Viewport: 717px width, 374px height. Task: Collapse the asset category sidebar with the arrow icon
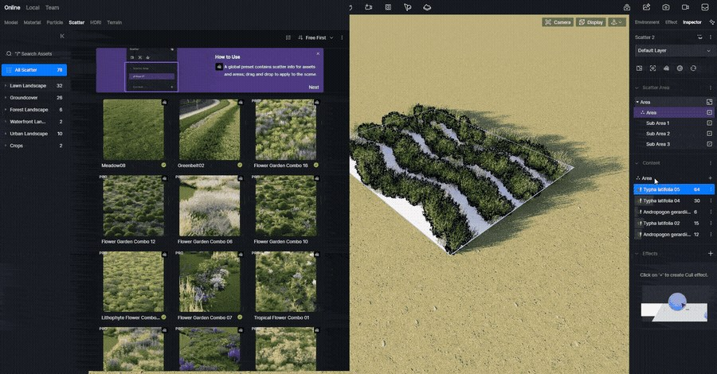pos(62,36)
